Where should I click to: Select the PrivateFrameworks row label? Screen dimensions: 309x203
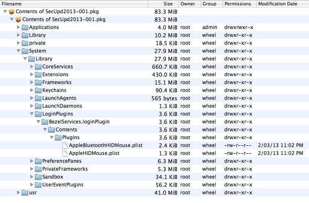pos(65,169)
